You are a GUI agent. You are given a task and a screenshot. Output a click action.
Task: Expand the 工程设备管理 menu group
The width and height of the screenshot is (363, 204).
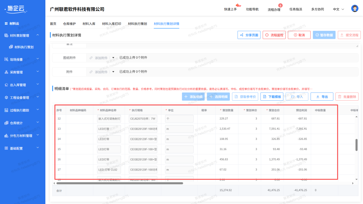click(x=38, y=97)
